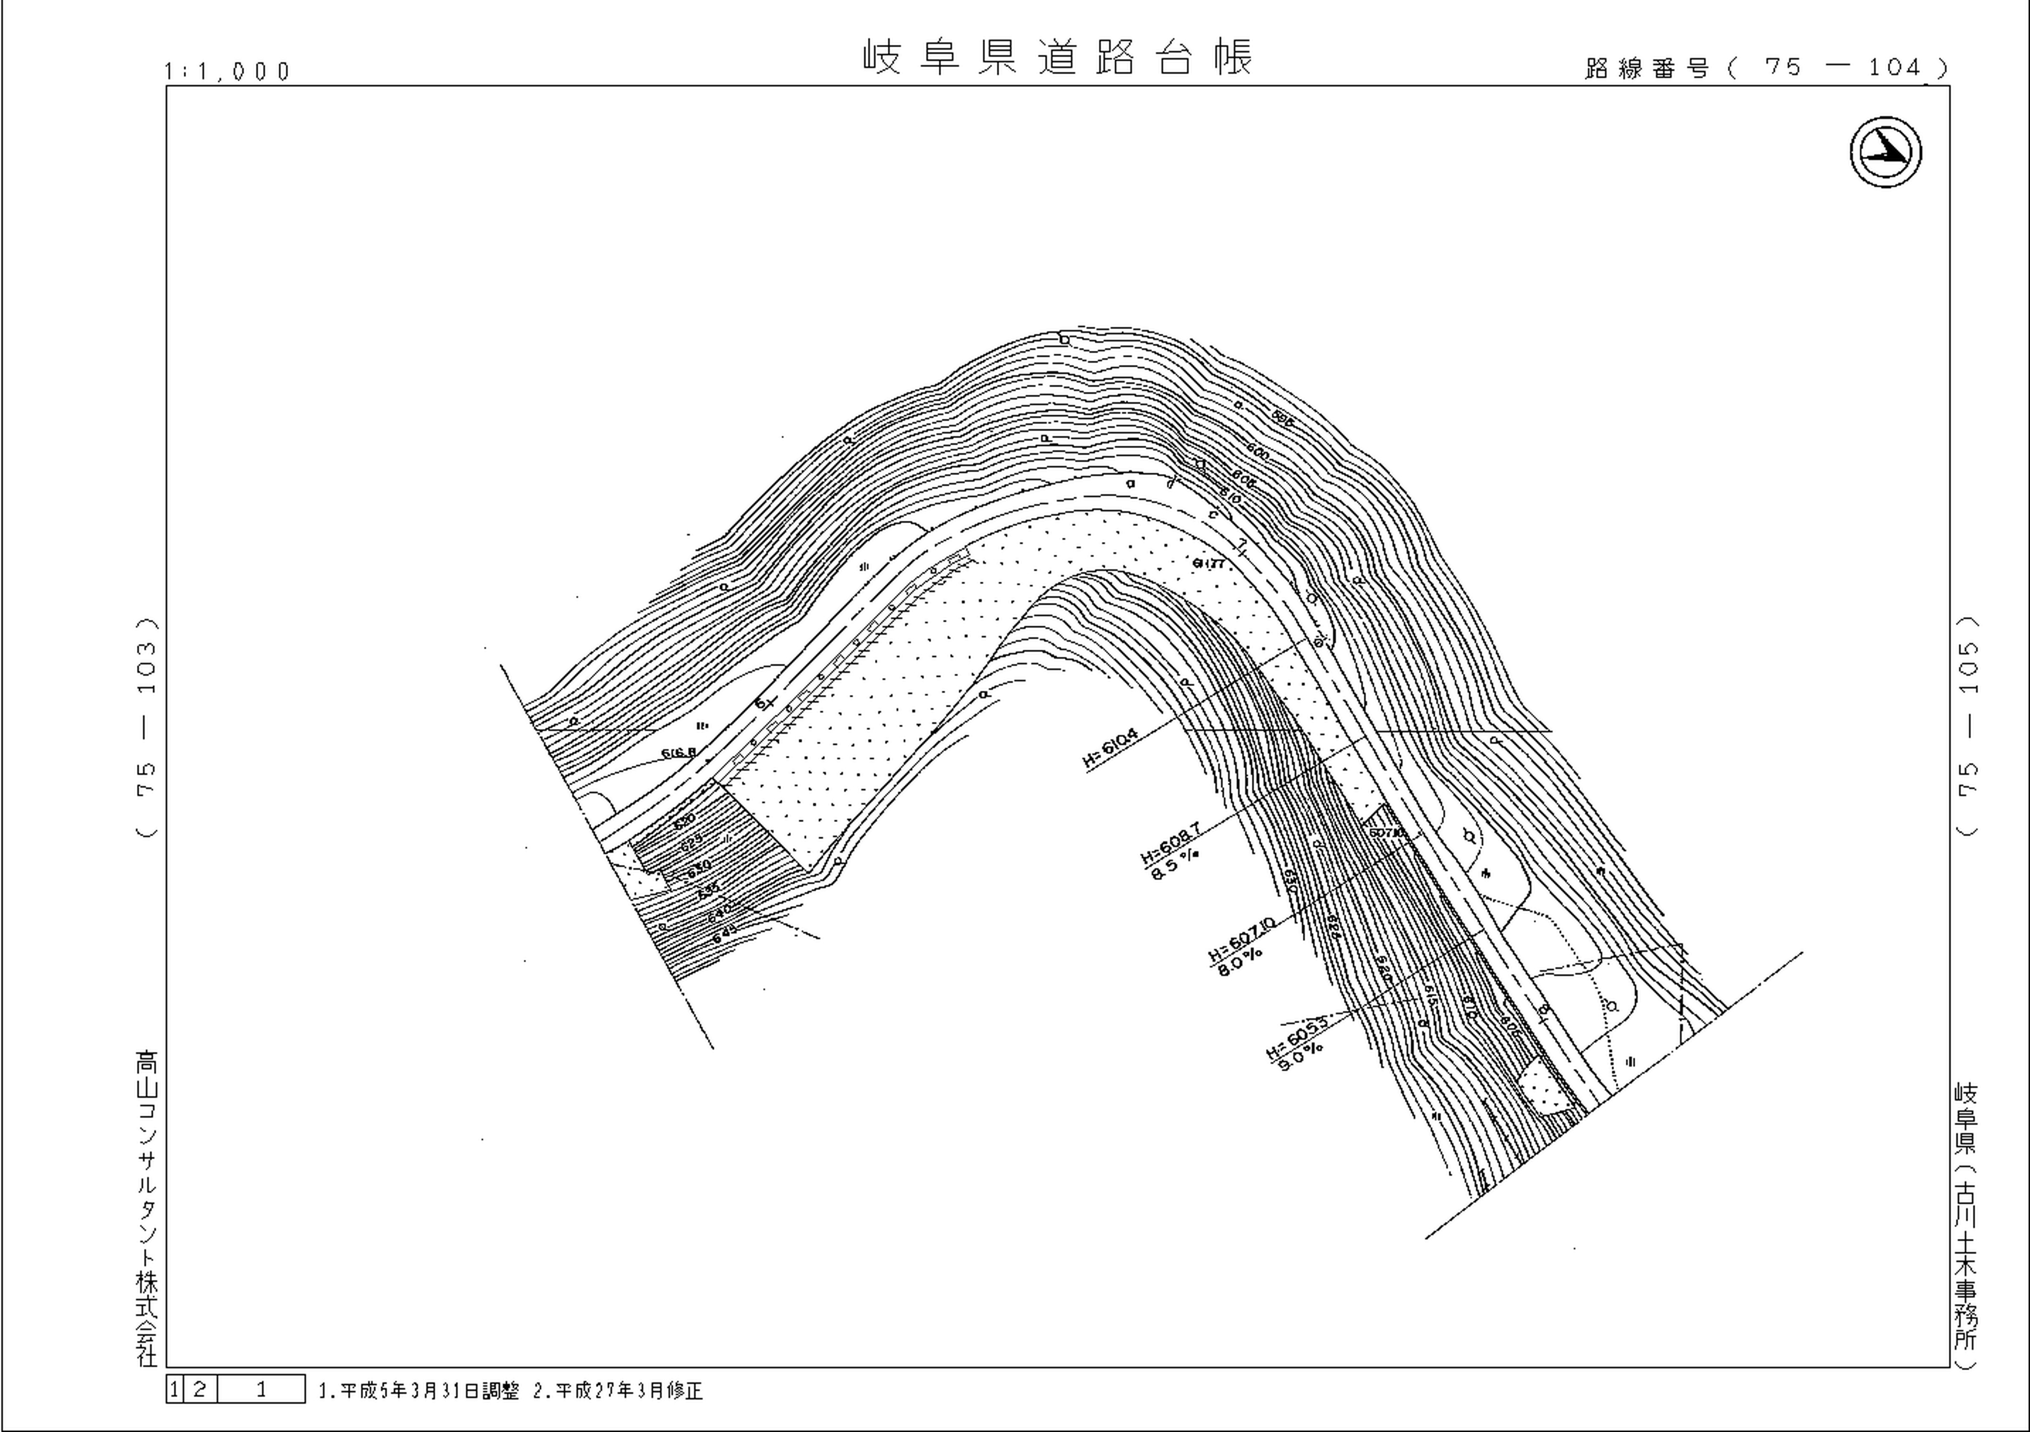Click station marker 7 on road curve
2030x1432 pixels.
tap(1243, 545)
